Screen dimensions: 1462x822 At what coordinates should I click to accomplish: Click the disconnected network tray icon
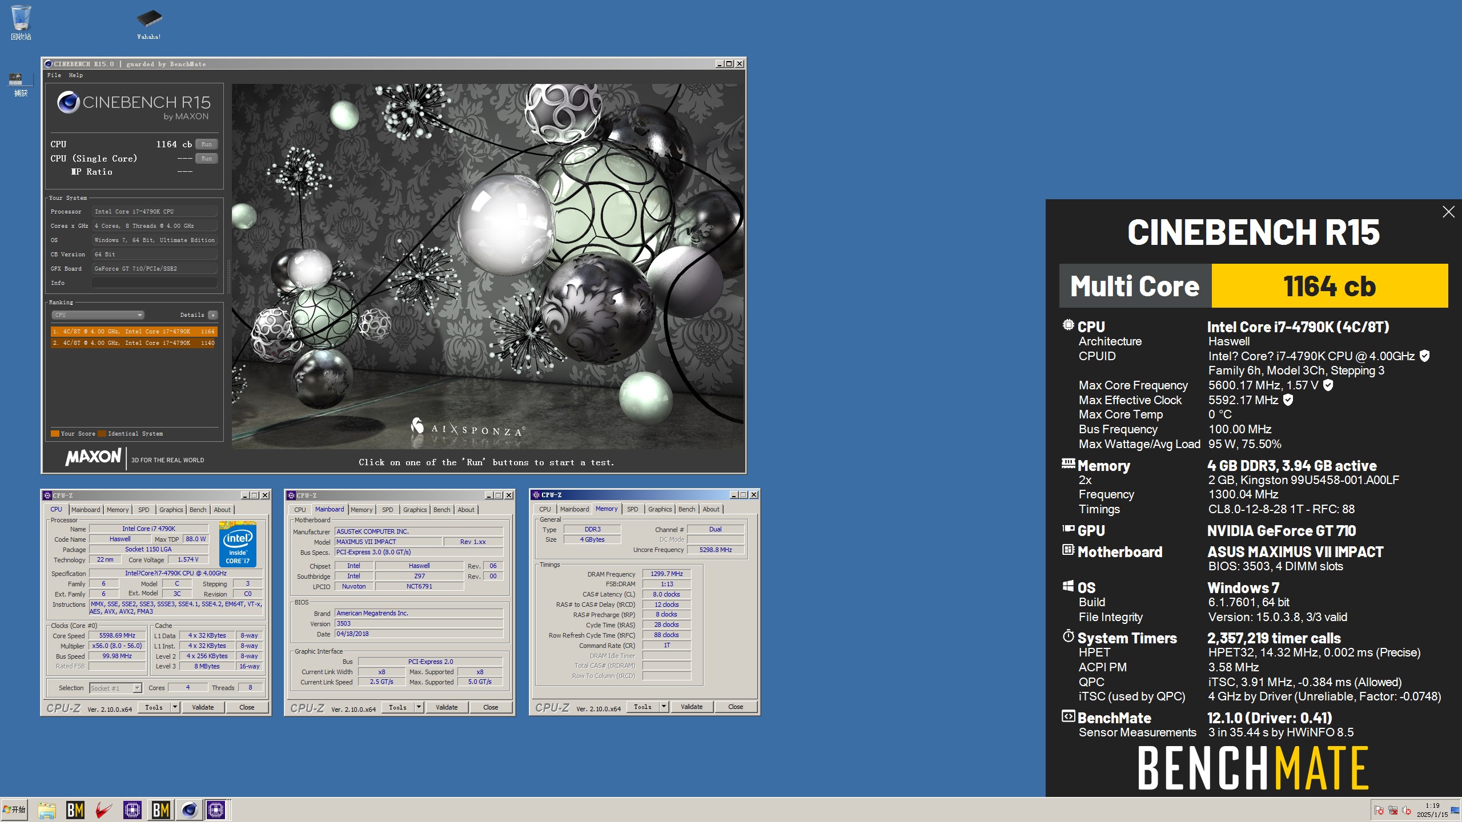click(x=1393, y=810)
